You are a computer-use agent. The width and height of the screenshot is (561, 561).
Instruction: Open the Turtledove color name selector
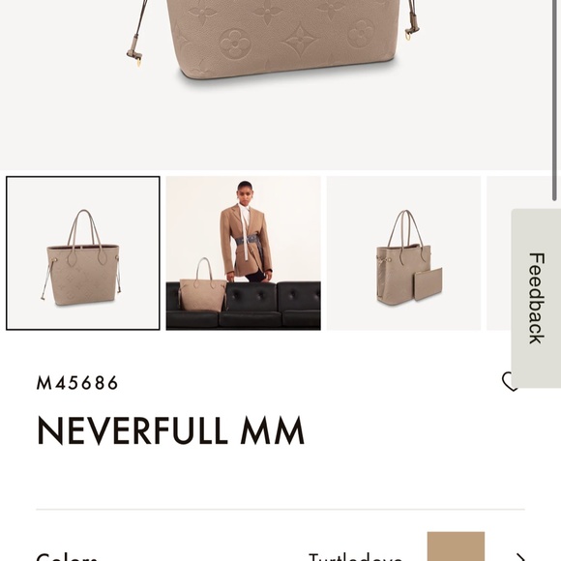(x=355, y=557)
